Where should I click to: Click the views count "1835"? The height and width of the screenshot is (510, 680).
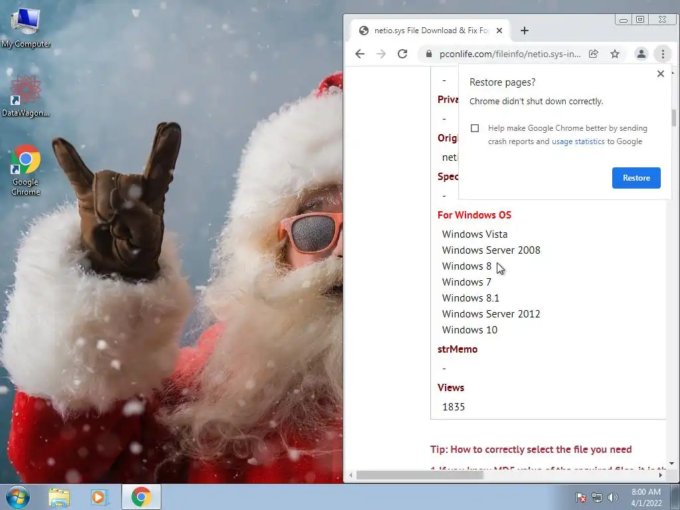(x=453, y=407)
